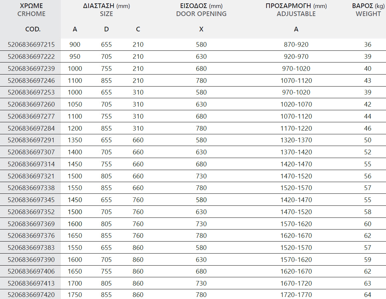Click code 5206836697420 in last row
Image resolution: width=386 pixels, height=299 pixels.
tap(31, 295)
